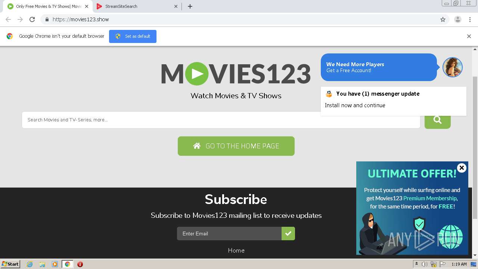Click the scrollbar down arrow

tap(475, 255)
